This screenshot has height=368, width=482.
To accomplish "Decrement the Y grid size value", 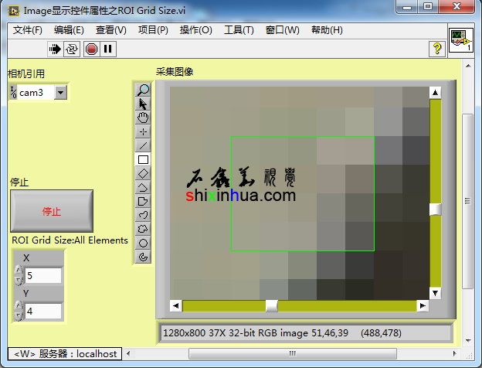I will click(x=19, y=315).
